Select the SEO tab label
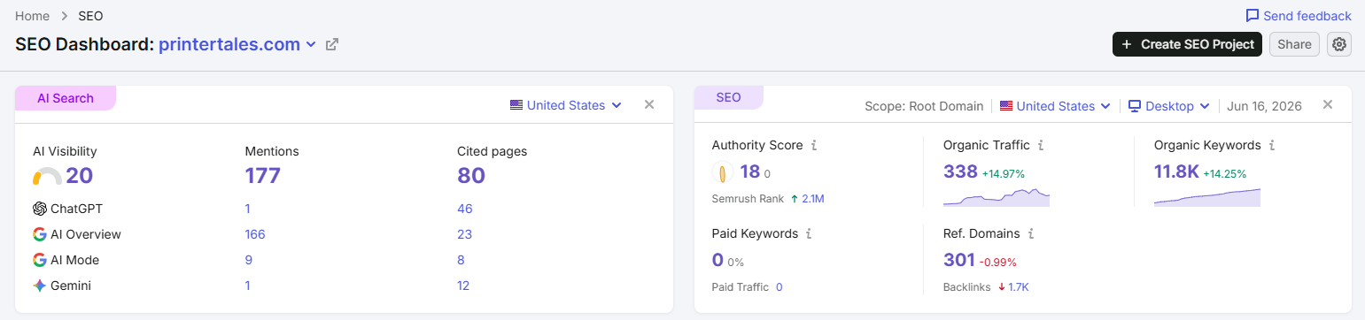Viewport: 1365px width, 320px height. (x=728, y=97)
